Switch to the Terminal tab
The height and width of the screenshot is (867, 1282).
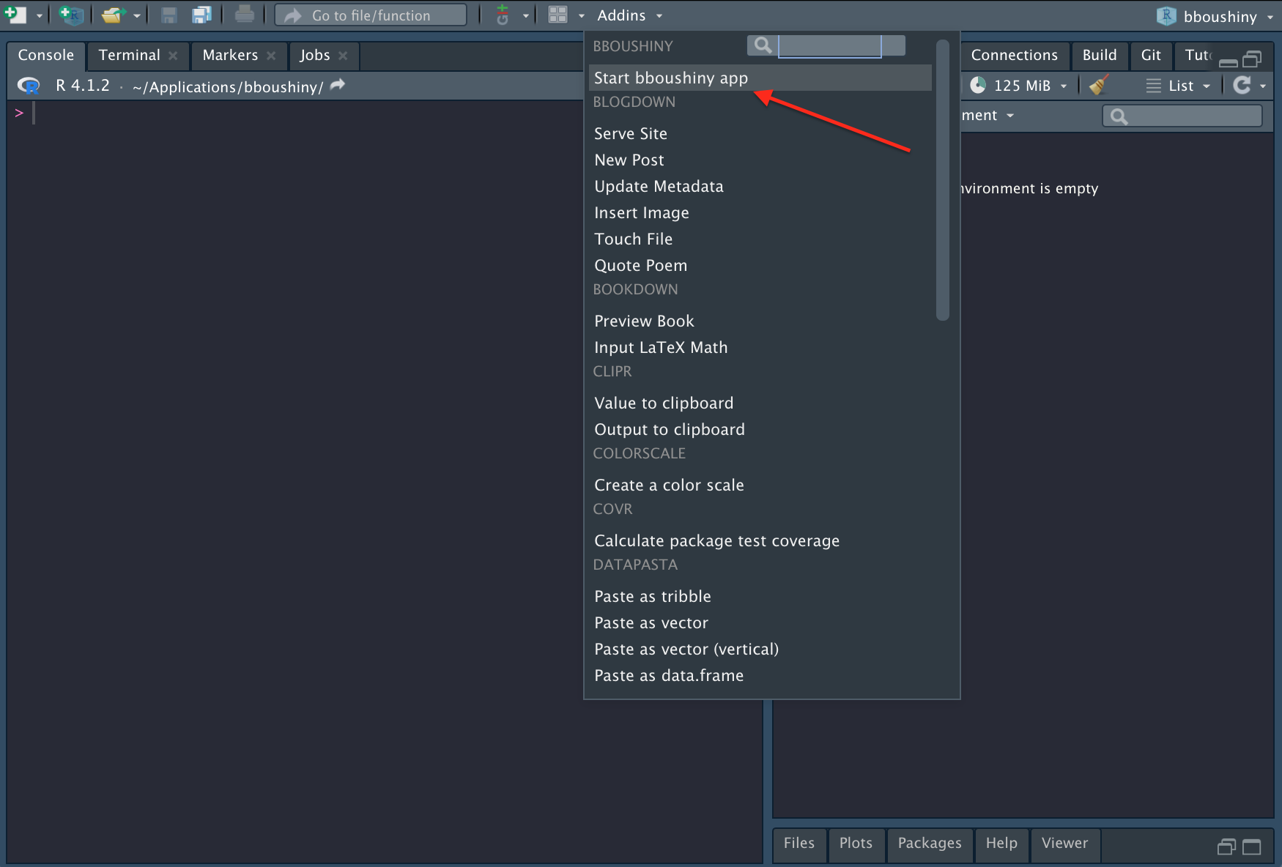click(x=130, y=55)
